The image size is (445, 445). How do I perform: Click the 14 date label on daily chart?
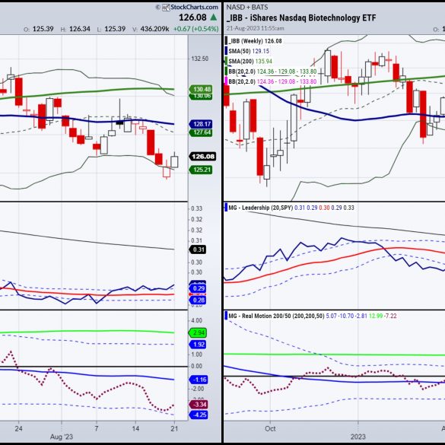(x=135, y=428)
